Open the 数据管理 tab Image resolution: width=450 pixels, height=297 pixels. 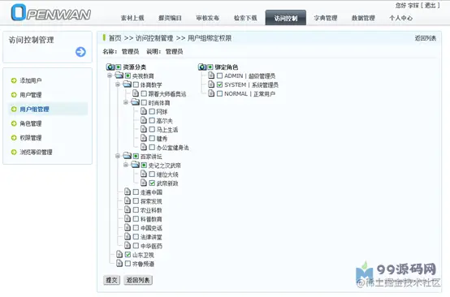point(363,18)
